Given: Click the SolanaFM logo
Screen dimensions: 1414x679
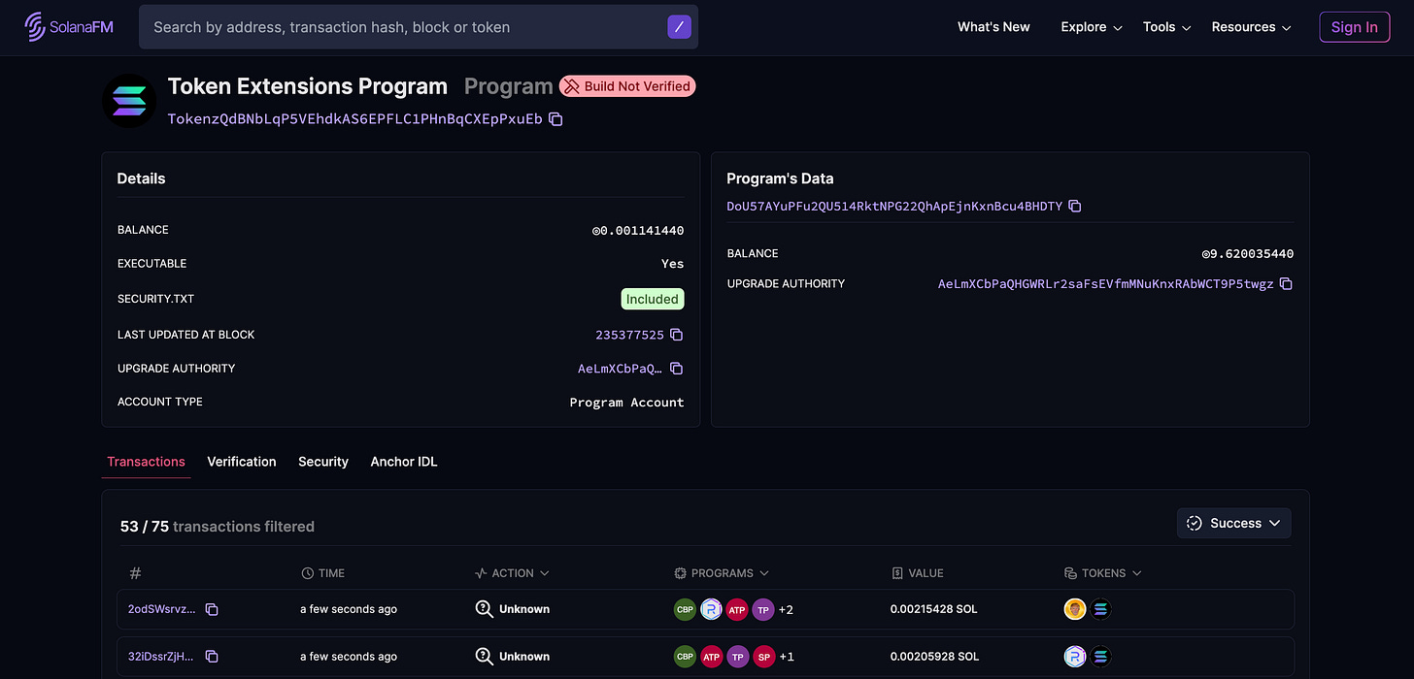Looking at the screenshot, I should coord(69,27).
